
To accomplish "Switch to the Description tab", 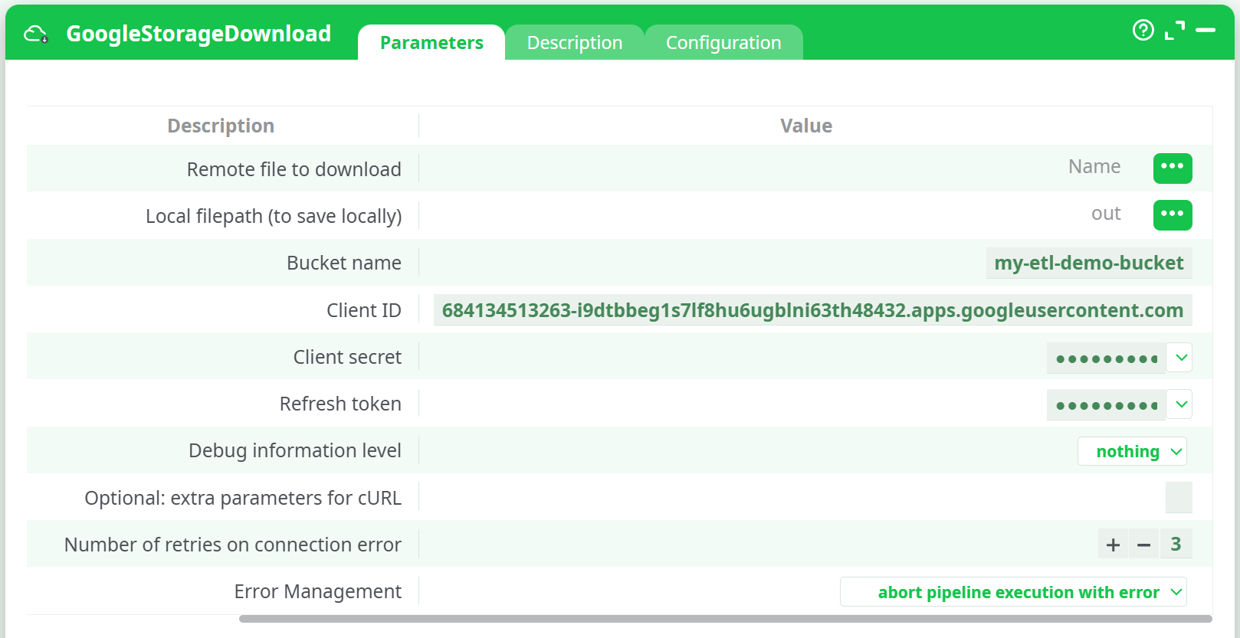I will pos(574,43).
